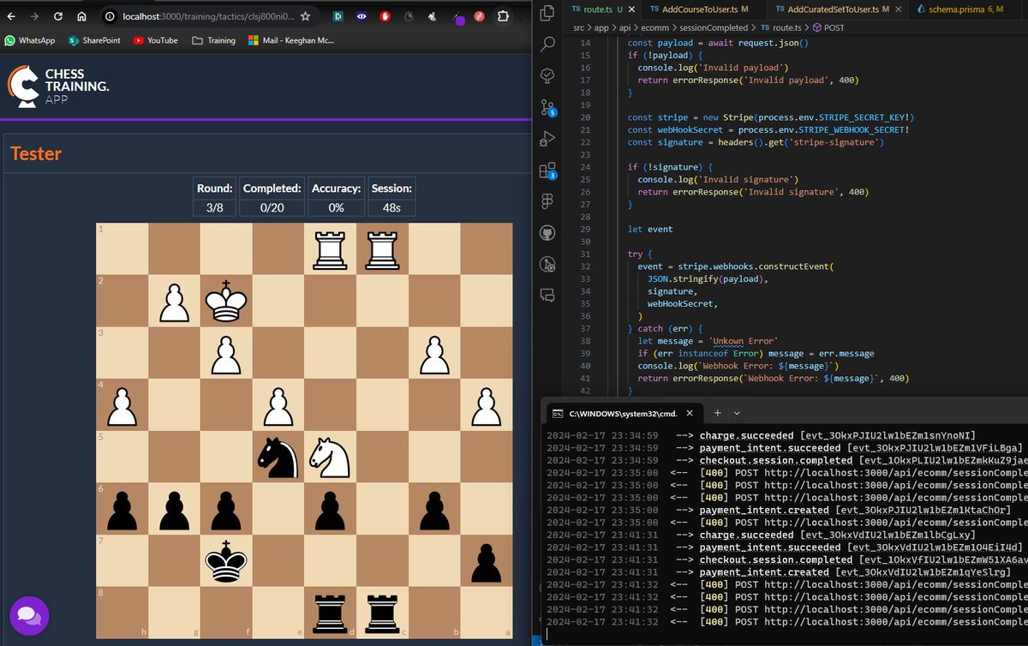Reload the page using the browser refresh icon
Image resolution: width=1028 pixels, height=646 pixels.
57,15
